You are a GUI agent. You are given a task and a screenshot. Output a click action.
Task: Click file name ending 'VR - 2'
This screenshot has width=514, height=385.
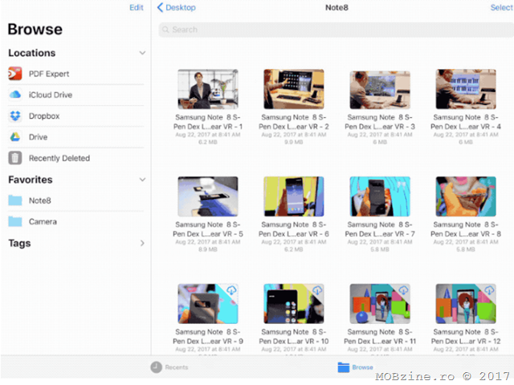tap(294, 122)
